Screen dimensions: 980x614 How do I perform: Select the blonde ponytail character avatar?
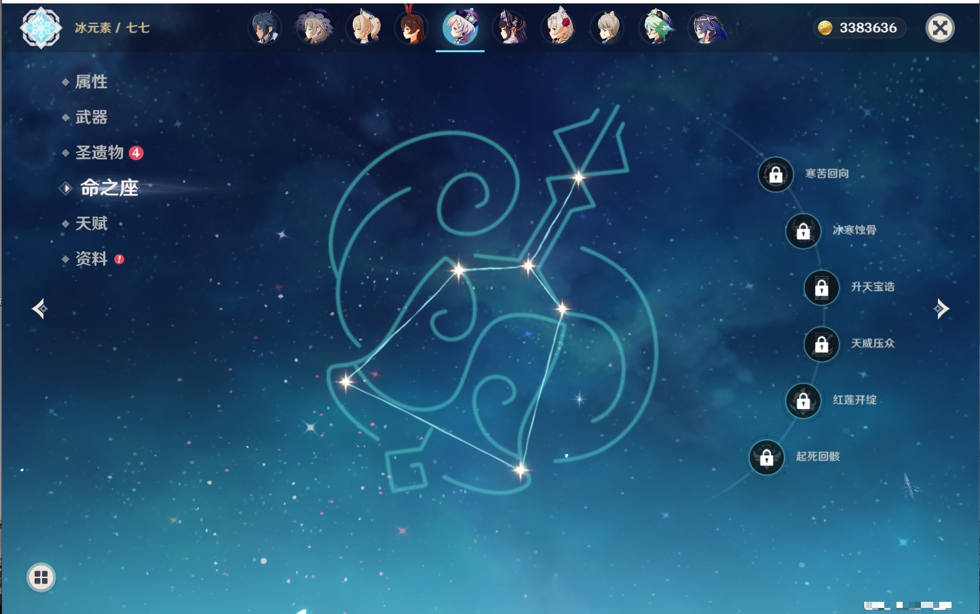363,28
